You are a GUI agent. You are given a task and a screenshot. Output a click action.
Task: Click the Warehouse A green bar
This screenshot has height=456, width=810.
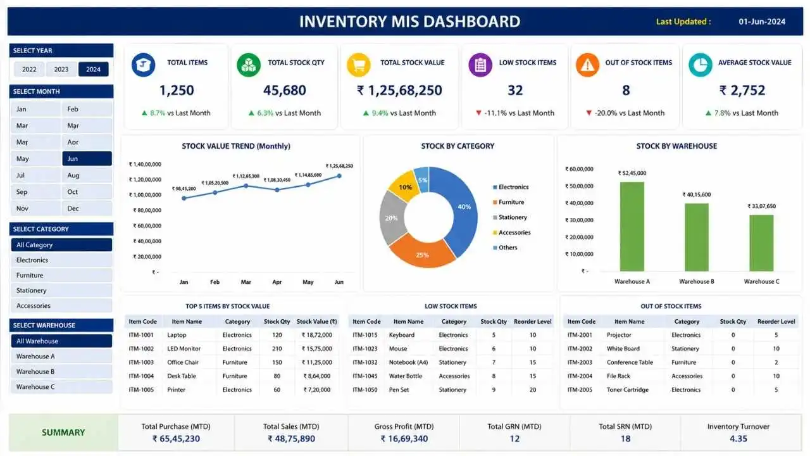(x=632, y=227)
